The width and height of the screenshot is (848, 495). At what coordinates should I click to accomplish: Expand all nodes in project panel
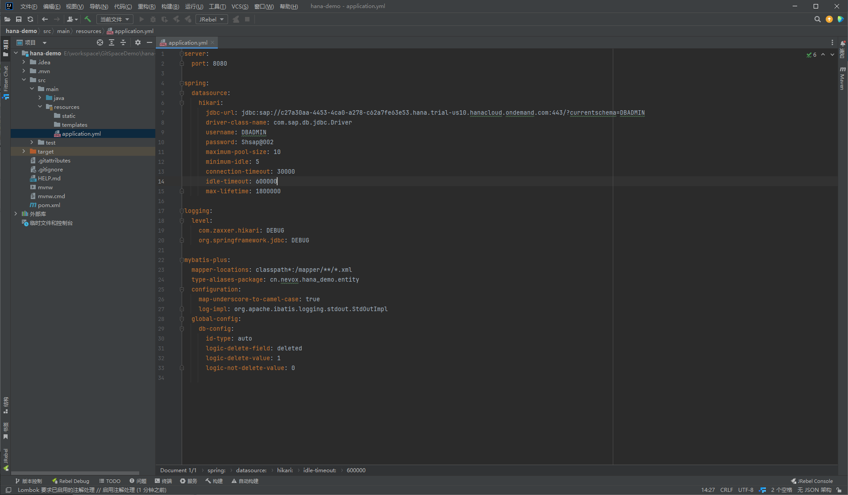pos(112,42)
